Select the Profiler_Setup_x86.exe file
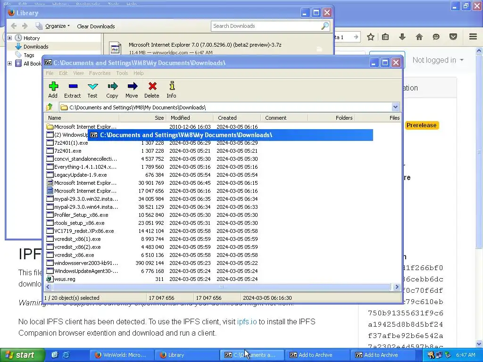 click(x=81, y=215)
